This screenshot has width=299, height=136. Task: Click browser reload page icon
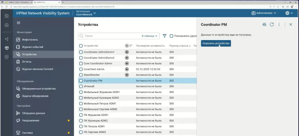(x=7, y=7)
